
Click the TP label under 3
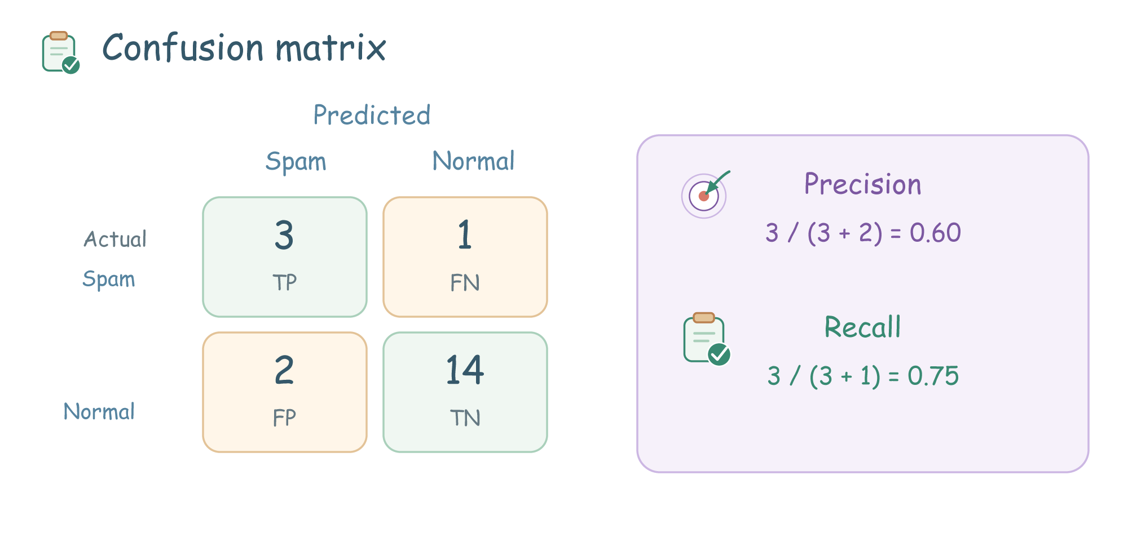[285, 282]
